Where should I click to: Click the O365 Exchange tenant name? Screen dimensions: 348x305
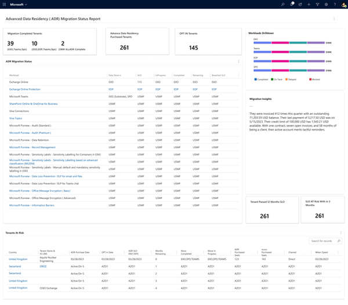(48, 288)
